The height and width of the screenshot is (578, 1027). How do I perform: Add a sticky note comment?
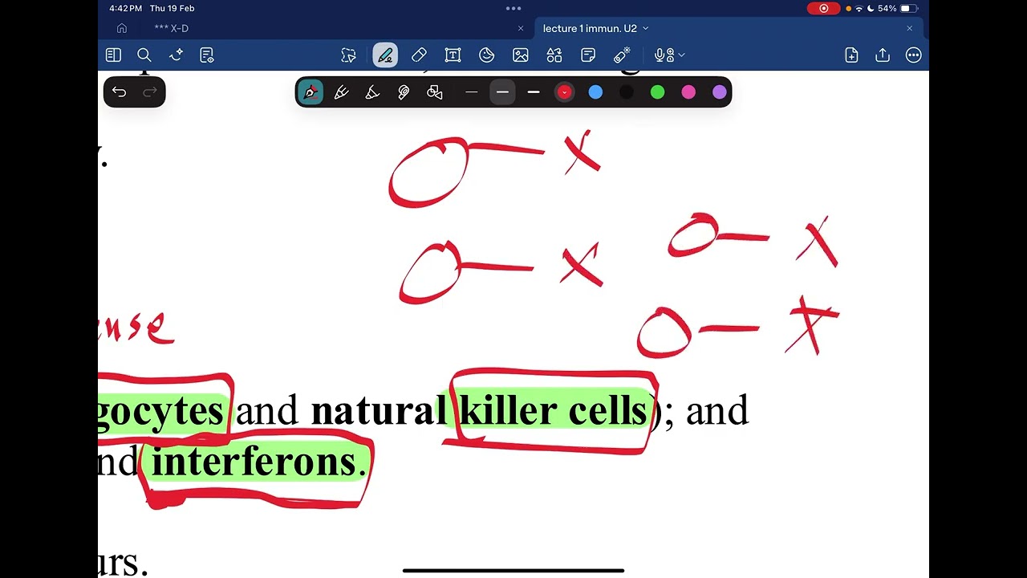(588, 55)
